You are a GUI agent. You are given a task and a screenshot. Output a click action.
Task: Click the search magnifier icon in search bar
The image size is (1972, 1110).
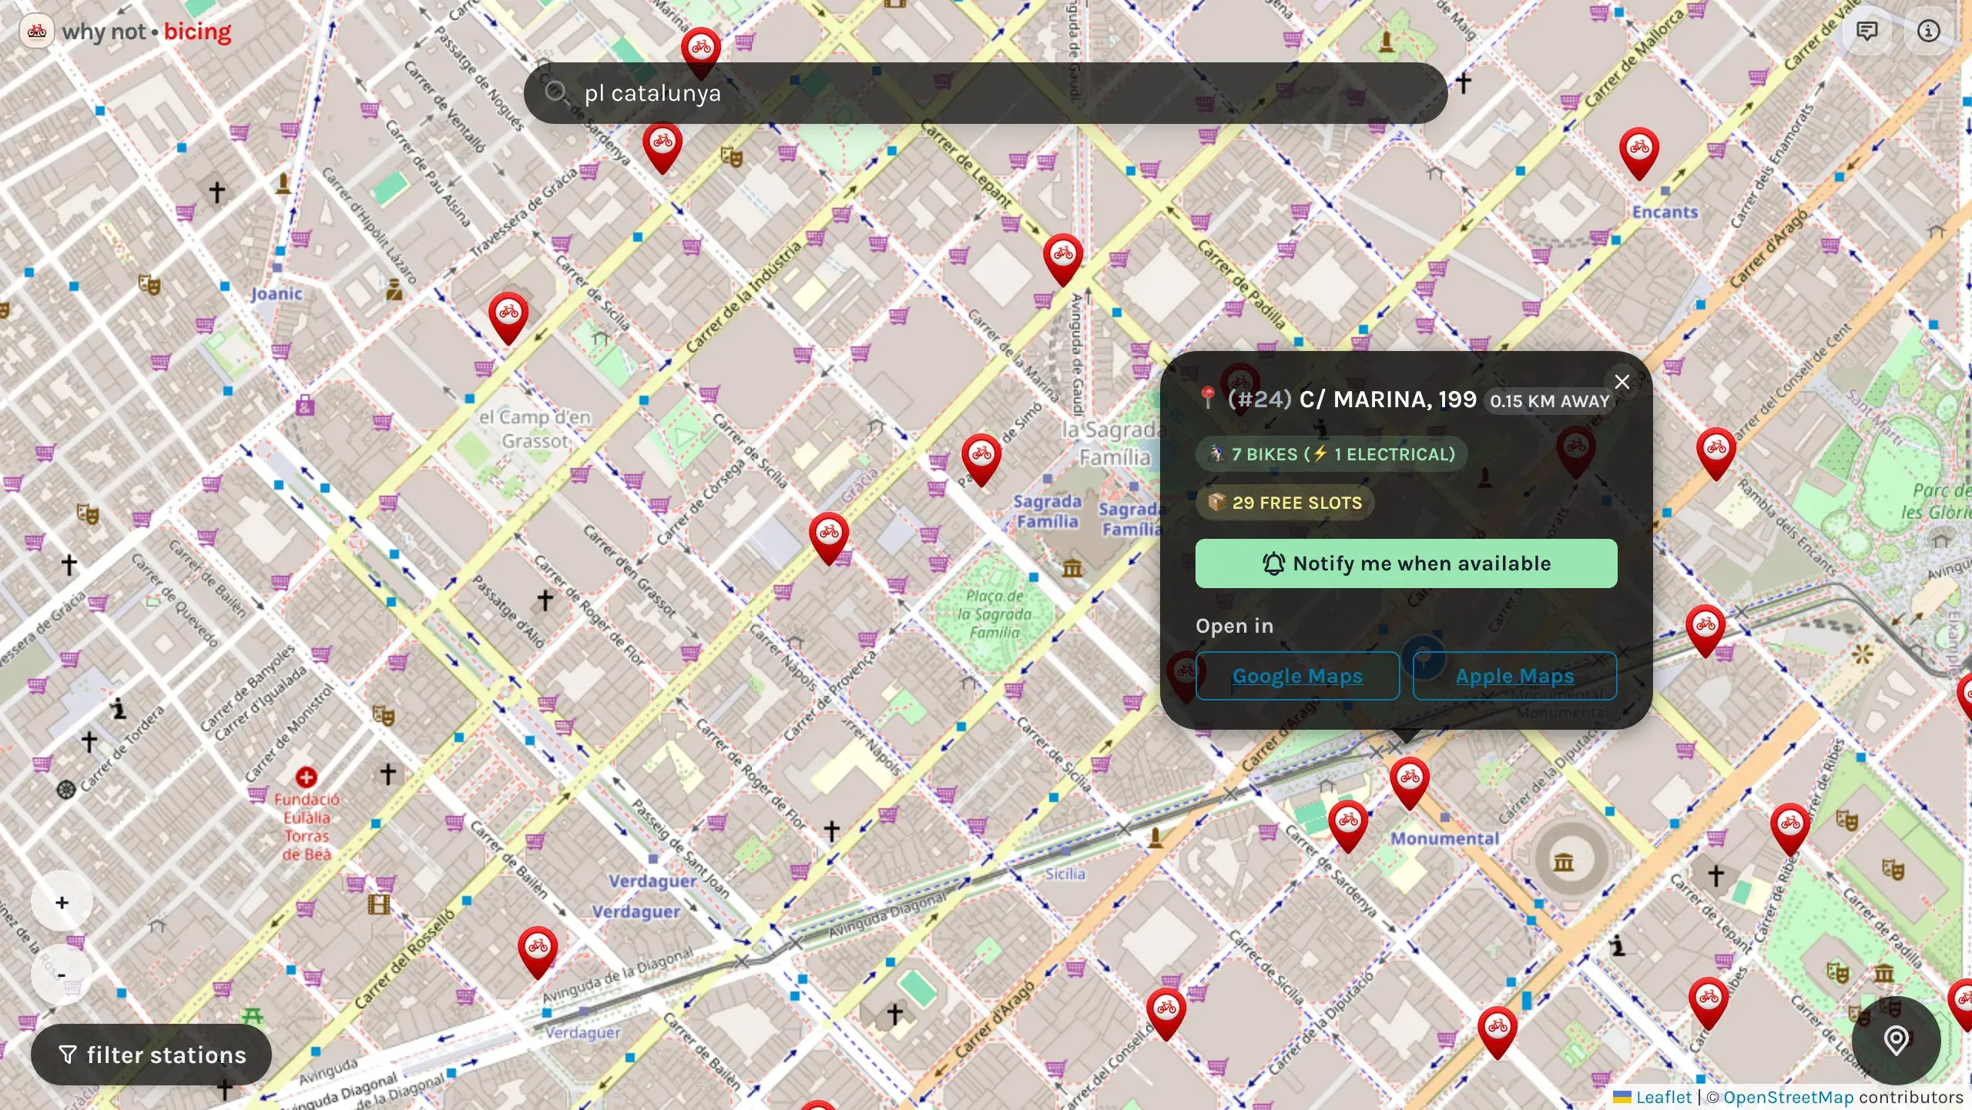[x=557, y=92]
